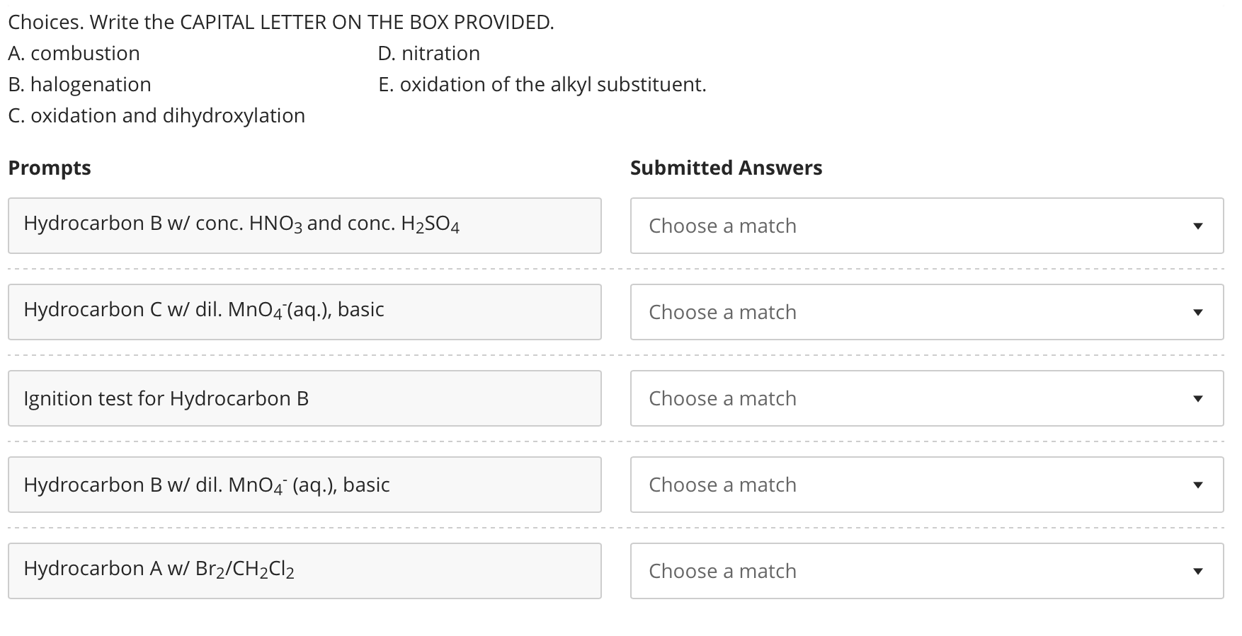Select choice B halogenation
The height and width of the screenshot is (636, 1242).
click(79, 83)
